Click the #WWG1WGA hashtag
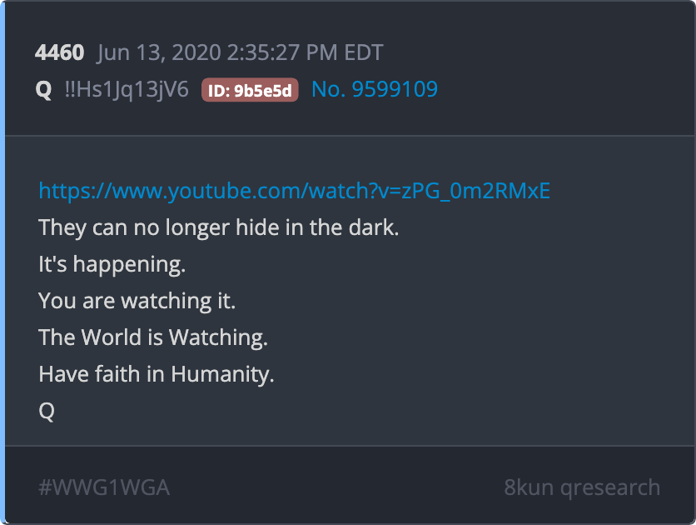The image size is (696, 525). click(104, 487)
